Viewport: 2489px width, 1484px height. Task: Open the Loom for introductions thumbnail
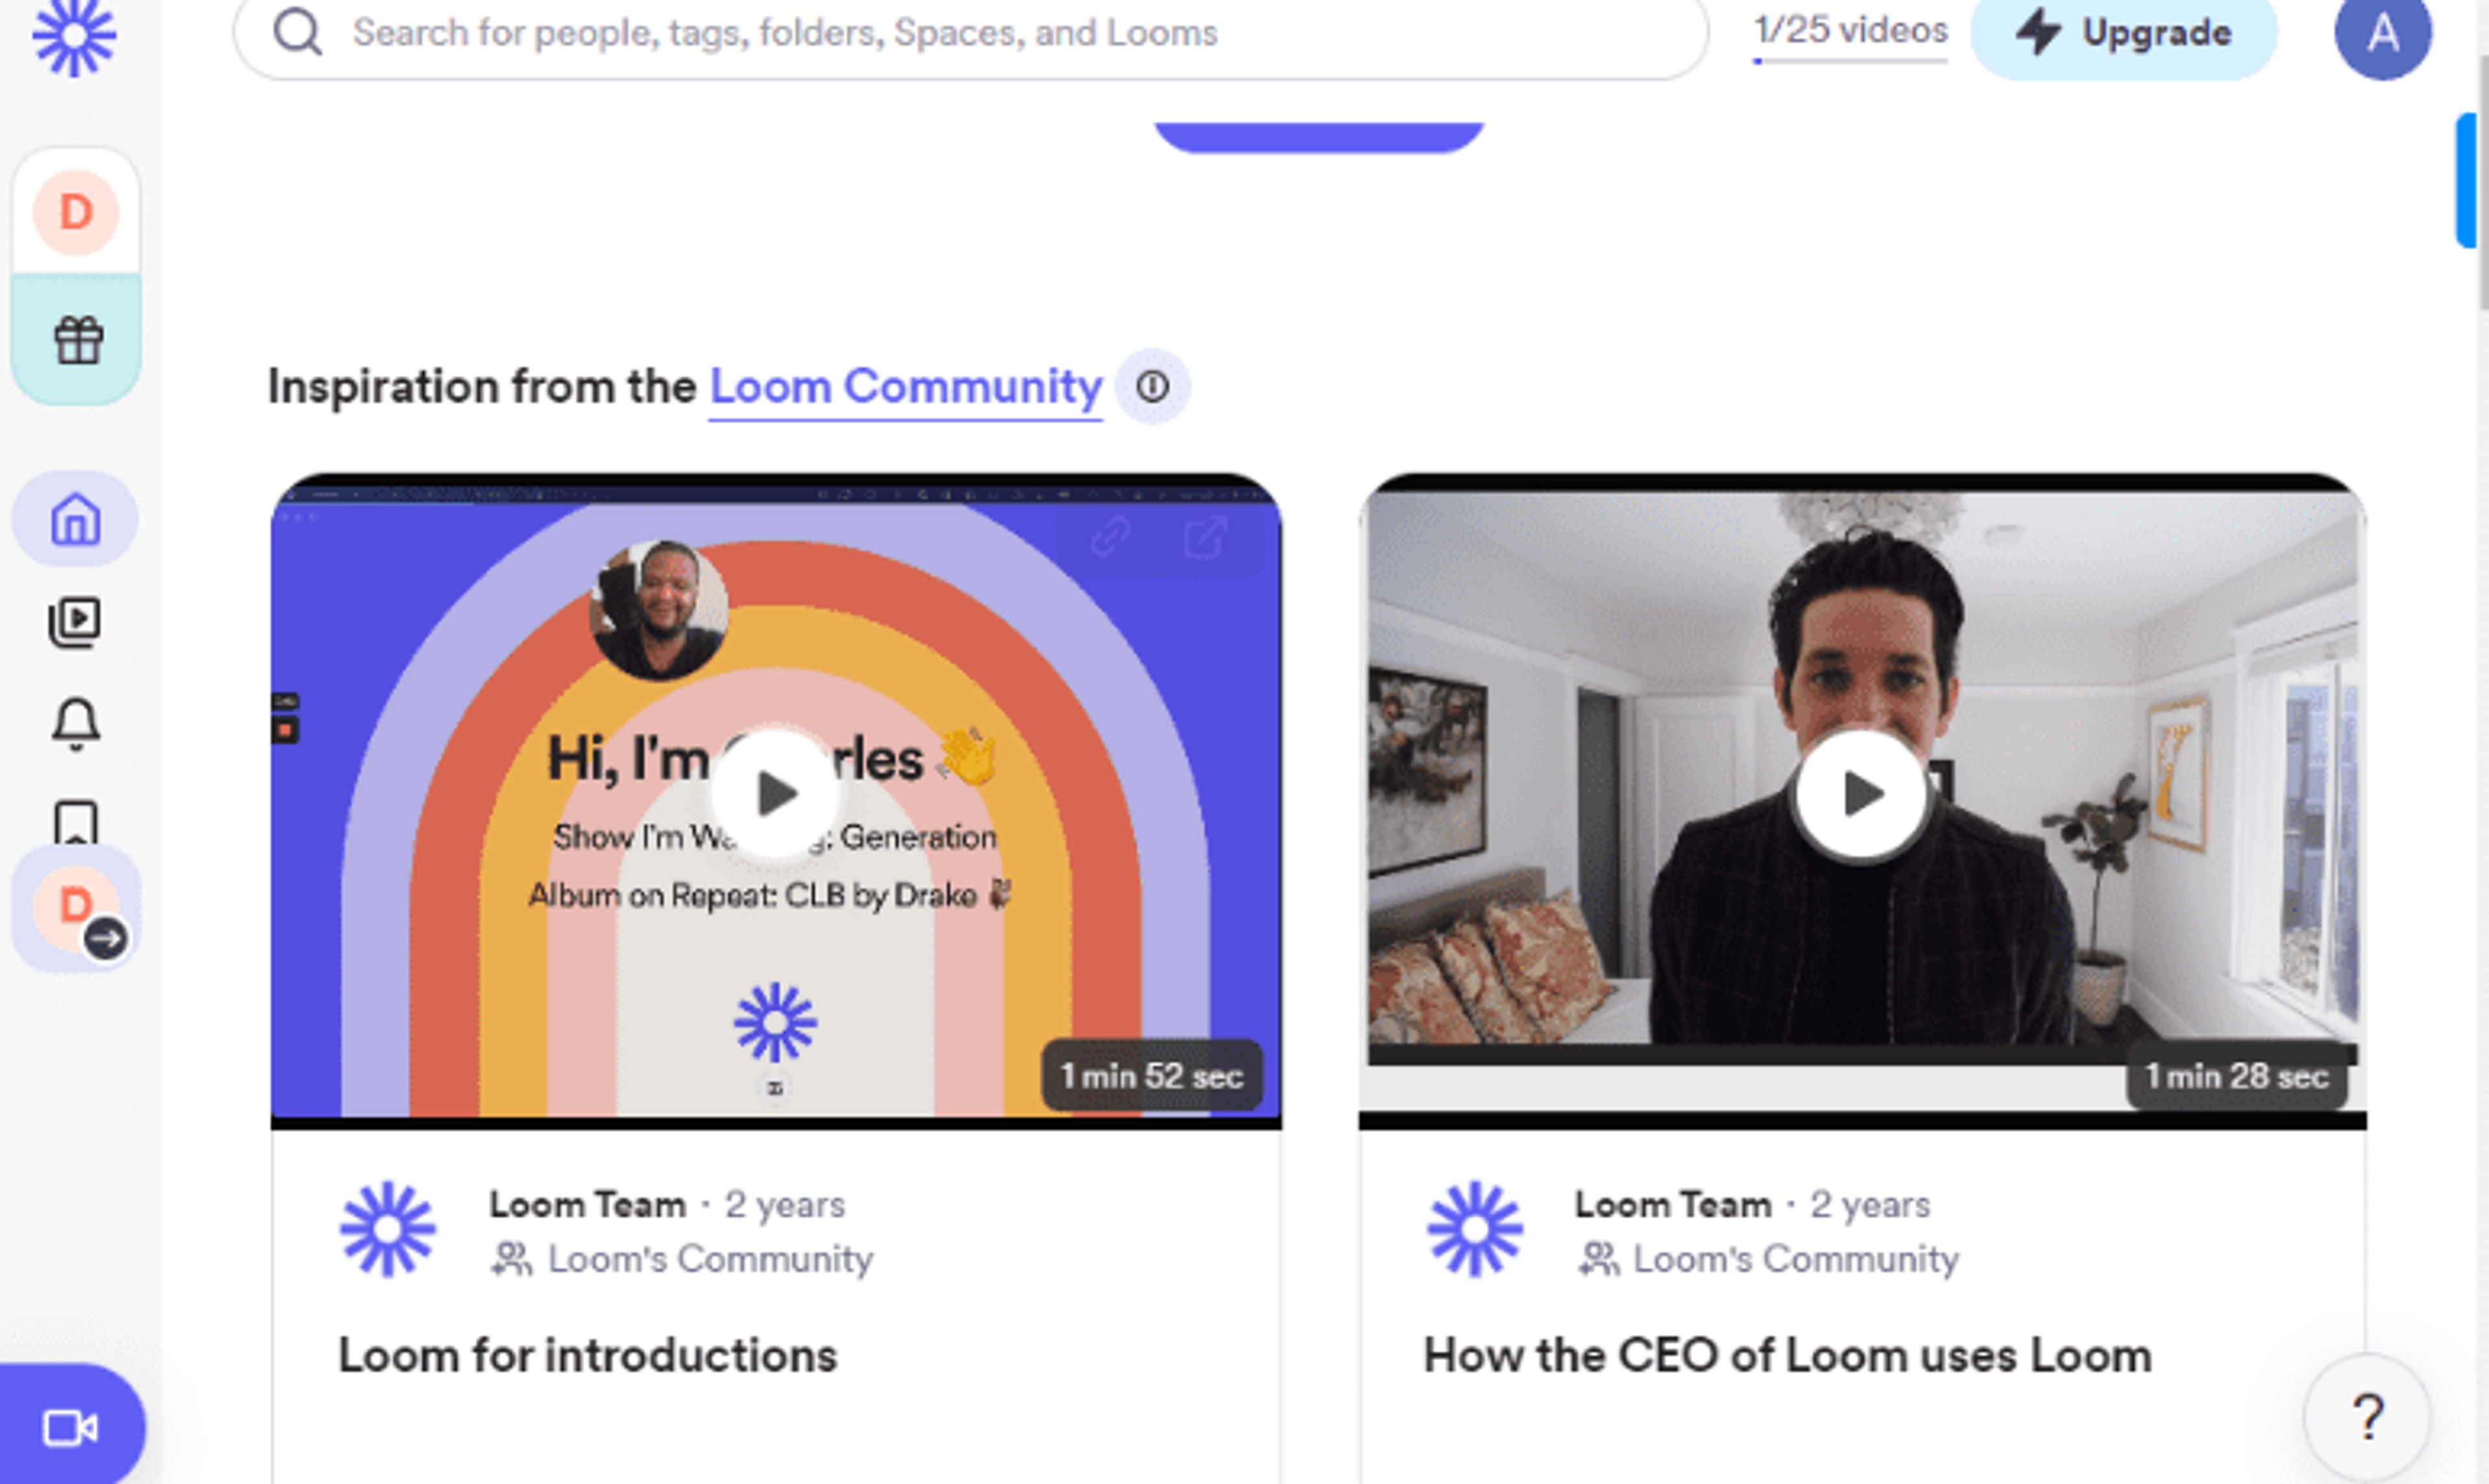point(776,802)
